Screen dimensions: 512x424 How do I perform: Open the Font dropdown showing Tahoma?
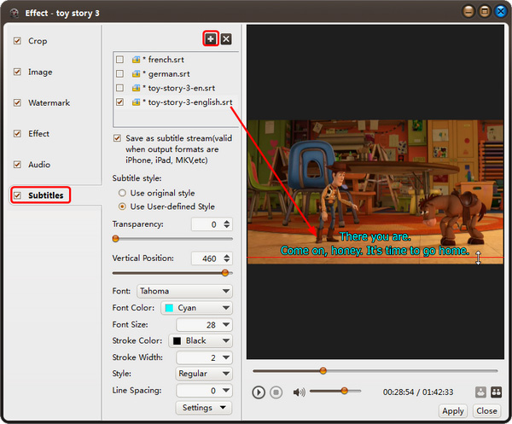tap(184, 291)
